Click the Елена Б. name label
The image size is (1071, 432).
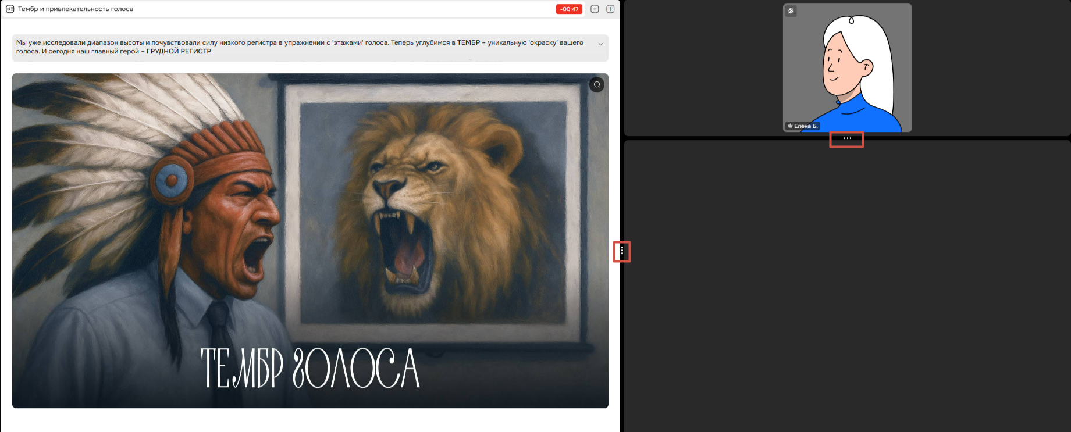point(806,126)
